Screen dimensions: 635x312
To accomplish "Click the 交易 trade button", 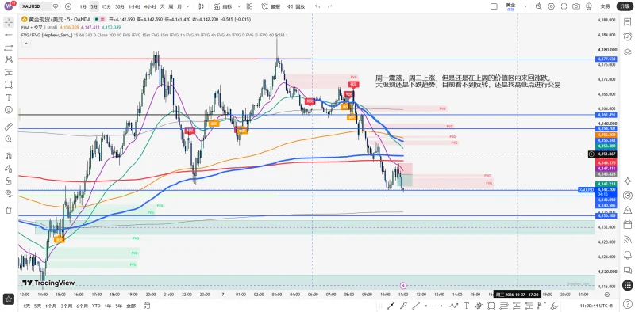I will tap(605, 6).
